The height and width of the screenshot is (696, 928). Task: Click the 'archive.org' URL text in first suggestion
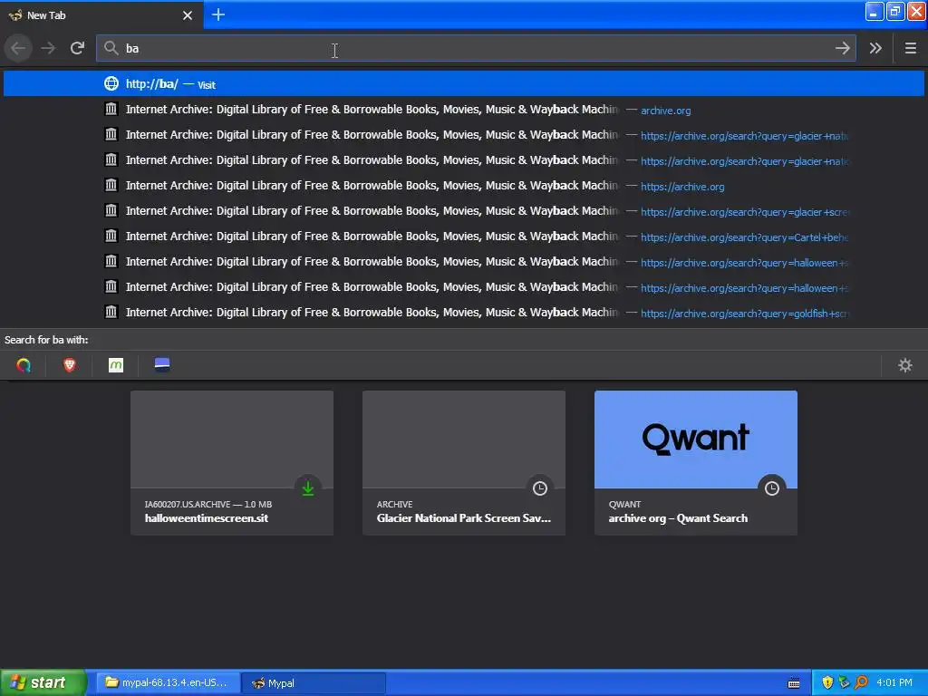coord(665,111)
